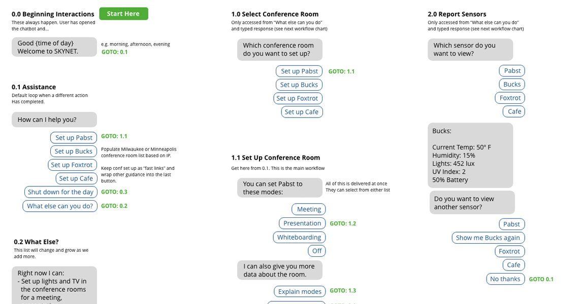This screenshot has width=579, height=304.
Task: Select the Welcome to SKYNET greeting bubble
Action: point(54,47)
